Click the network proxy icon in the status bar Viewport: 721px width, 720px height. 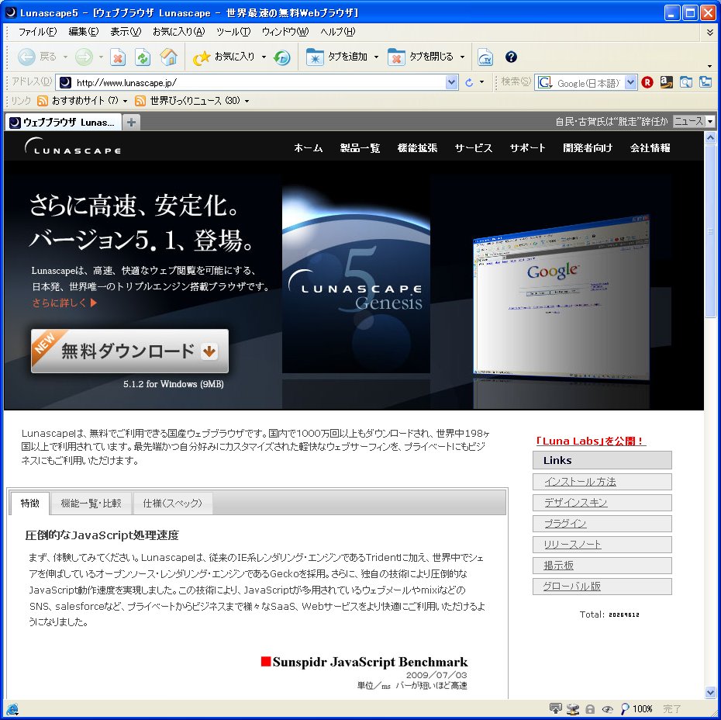[573, 709]
